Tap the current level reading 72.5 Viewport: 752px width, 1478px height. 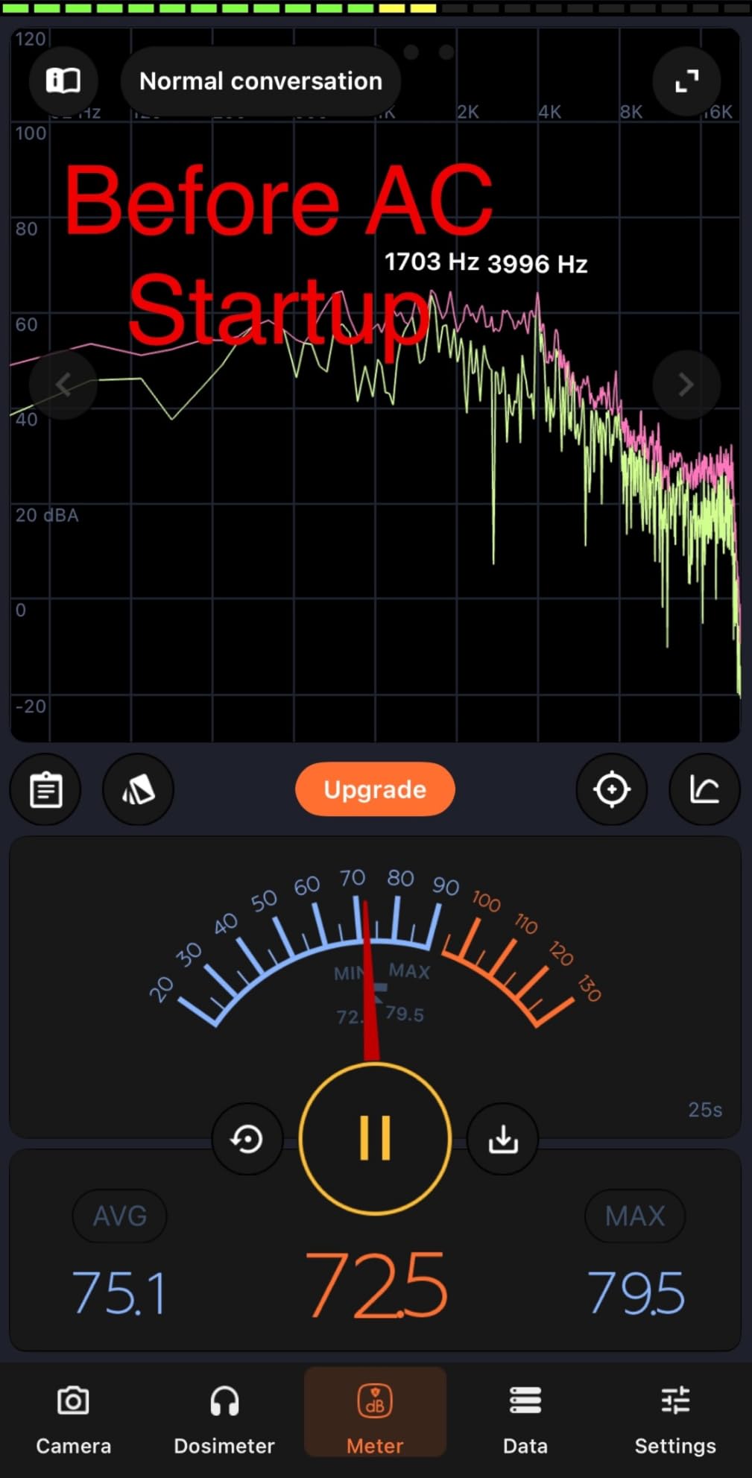(x=376, y=1286)
